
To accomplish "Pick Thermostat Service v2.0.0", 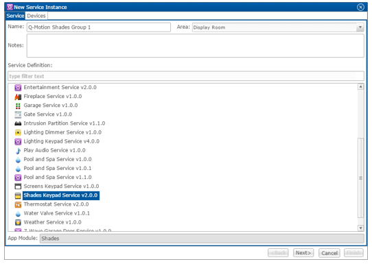I will point(56,204).
